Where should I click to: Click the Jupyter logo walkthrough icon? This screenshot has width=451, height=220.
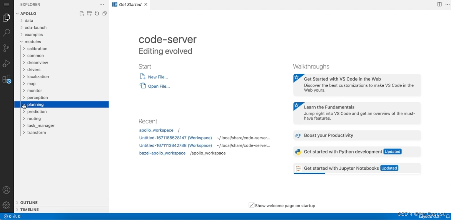pyautogui.click(x=298, y=168)
